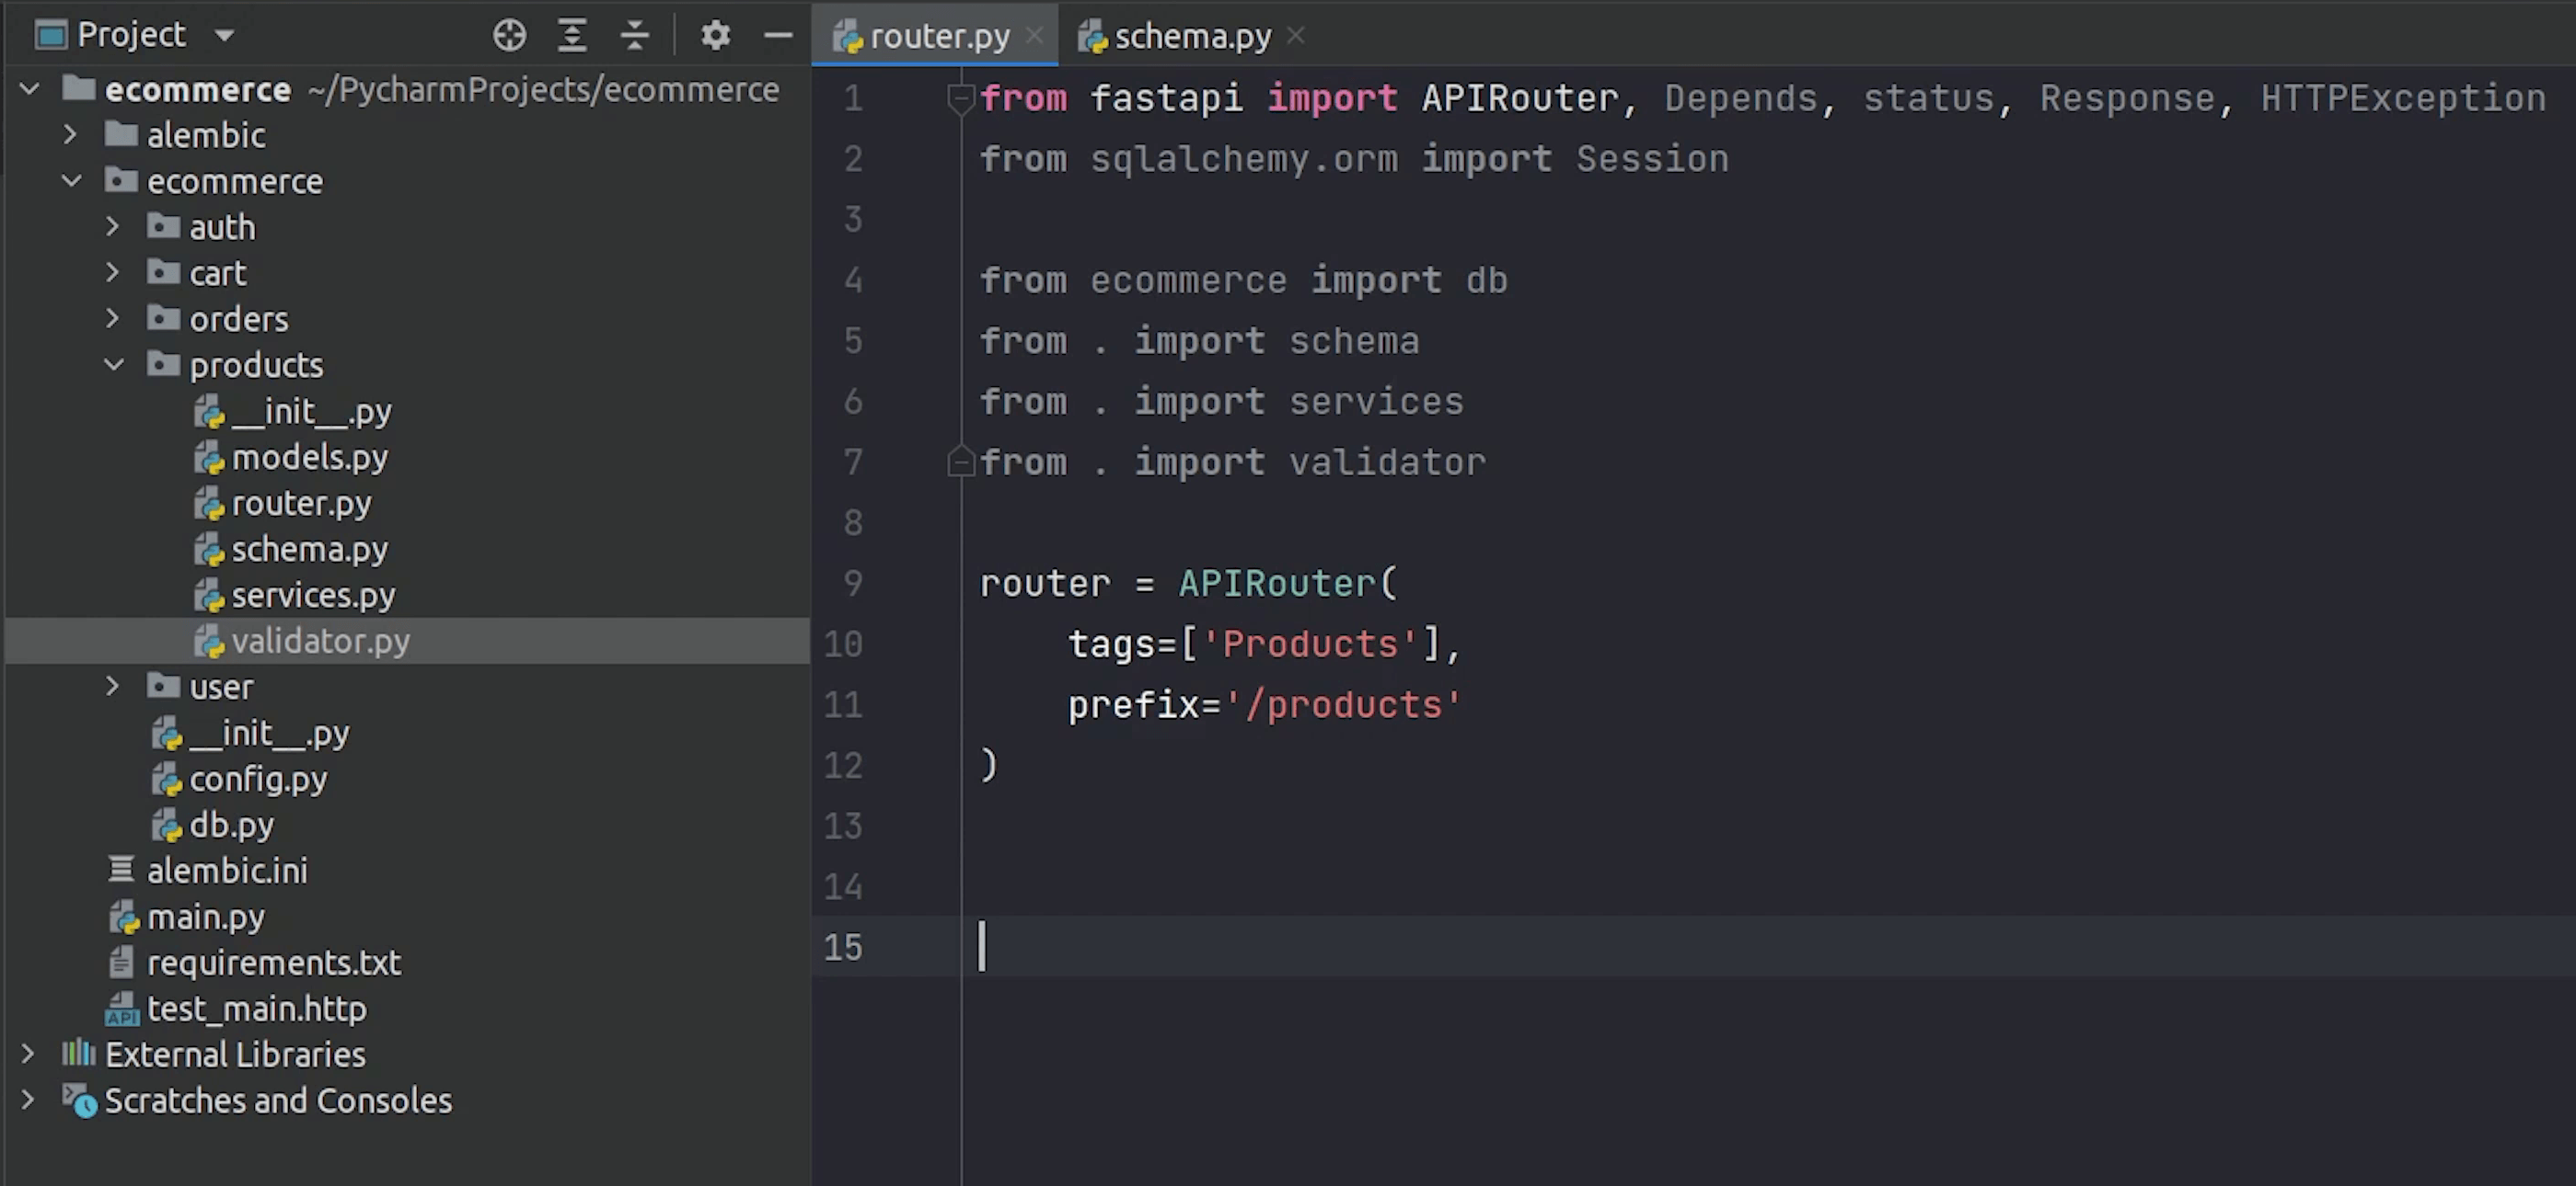2576x1186 pixels.
Task: Hide the Project panel with minus icon
Action: pyautogui.click(x=778, y=35)
